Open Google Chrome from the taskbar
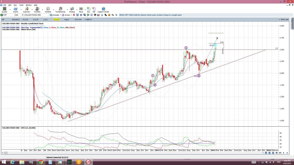This screenshot has width=294, height=165. [x=41, y=162]
